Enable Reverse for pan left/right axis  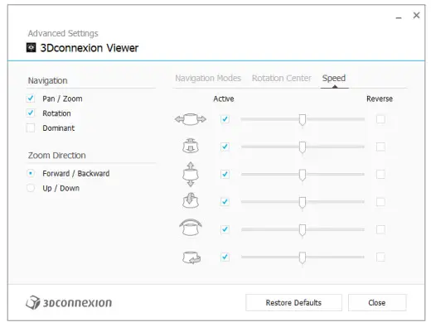(380, 119)
